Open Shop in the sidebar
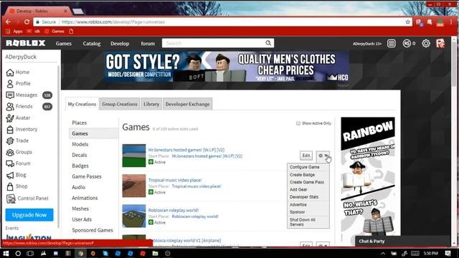The width and height of the screenshot is (459, 258). pyautogui.click(x=17, y=186)
